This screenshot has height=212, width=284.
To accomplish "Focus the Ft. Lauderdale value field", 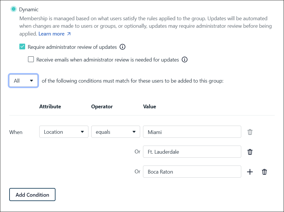I will (192, 152).
